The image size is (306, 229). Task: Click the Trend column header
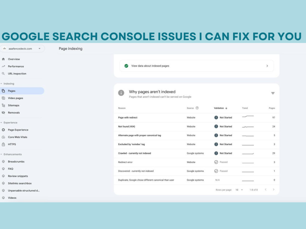pyautogui.click(x=245, y=108)
